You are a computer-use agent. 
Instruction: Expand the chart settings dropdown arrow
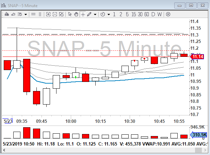(x=26, y=14)
